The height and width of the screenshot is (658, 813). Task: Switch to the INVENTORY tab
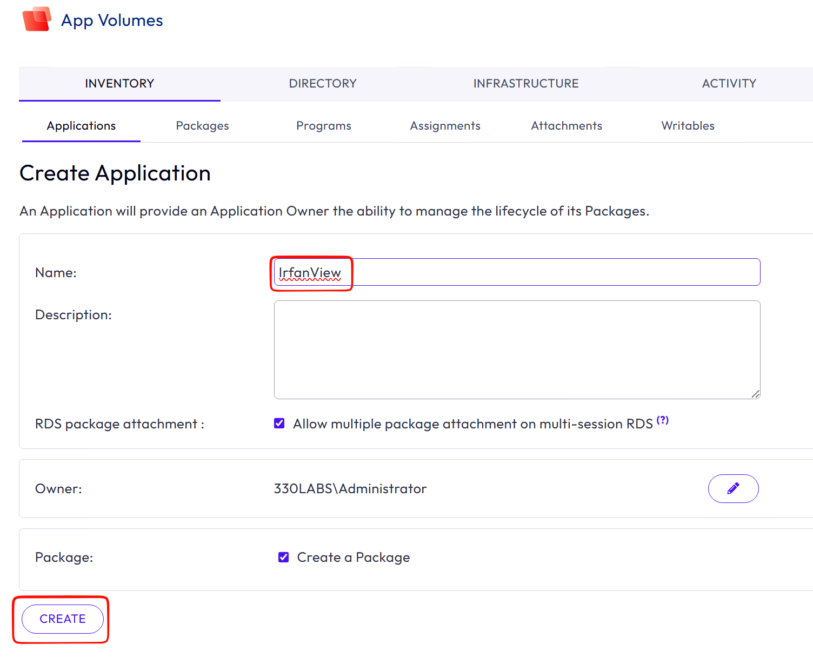pos(119,84)
